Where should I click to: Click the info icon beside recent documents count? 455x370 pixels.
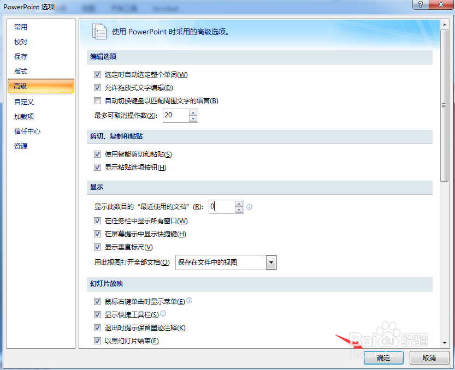tap(249, 207)
